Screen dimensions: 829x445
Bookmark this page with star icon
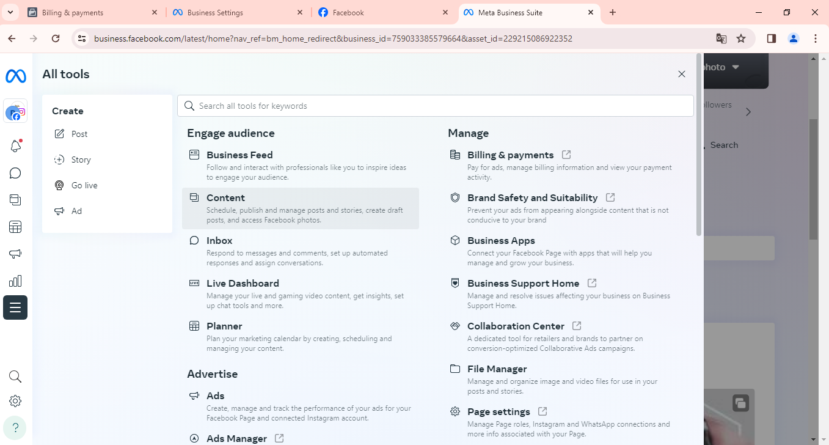pos(741,39)
